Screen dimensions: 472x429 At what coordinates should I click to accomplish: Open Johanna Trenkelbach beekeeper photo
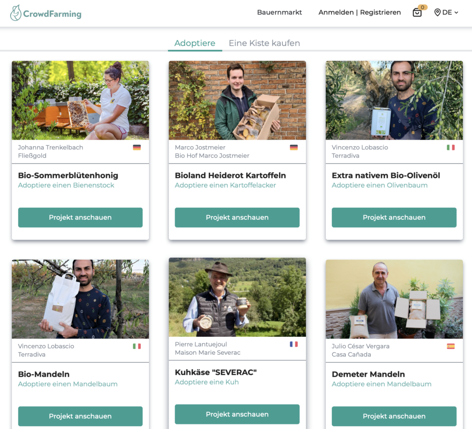click(80, 100)
